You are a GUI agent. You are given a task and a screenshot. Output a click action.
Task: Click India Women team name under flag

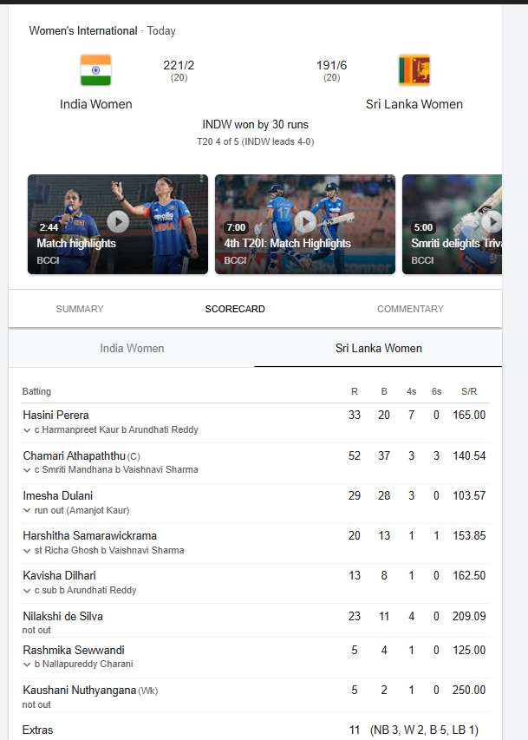click(96, 104)
